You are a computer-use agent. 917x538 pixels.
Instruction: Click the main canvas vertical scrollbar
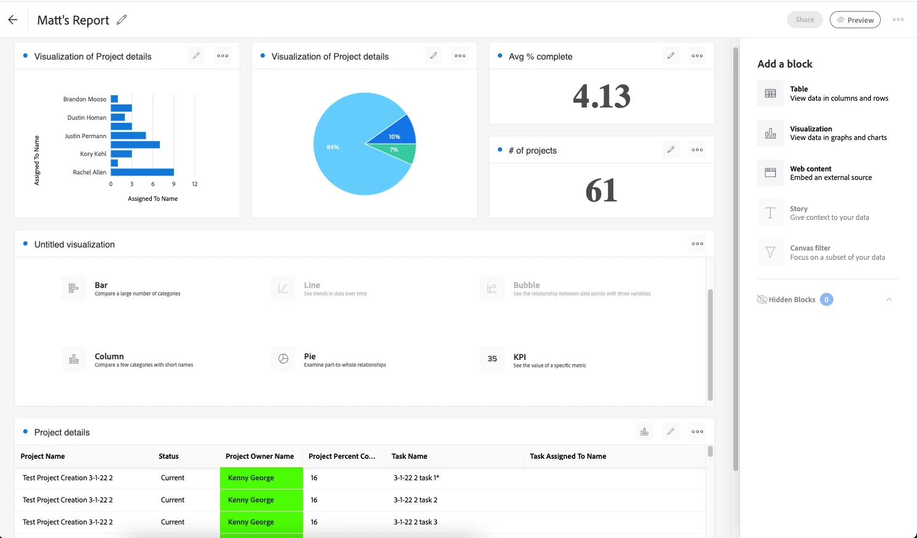(735, 258)
